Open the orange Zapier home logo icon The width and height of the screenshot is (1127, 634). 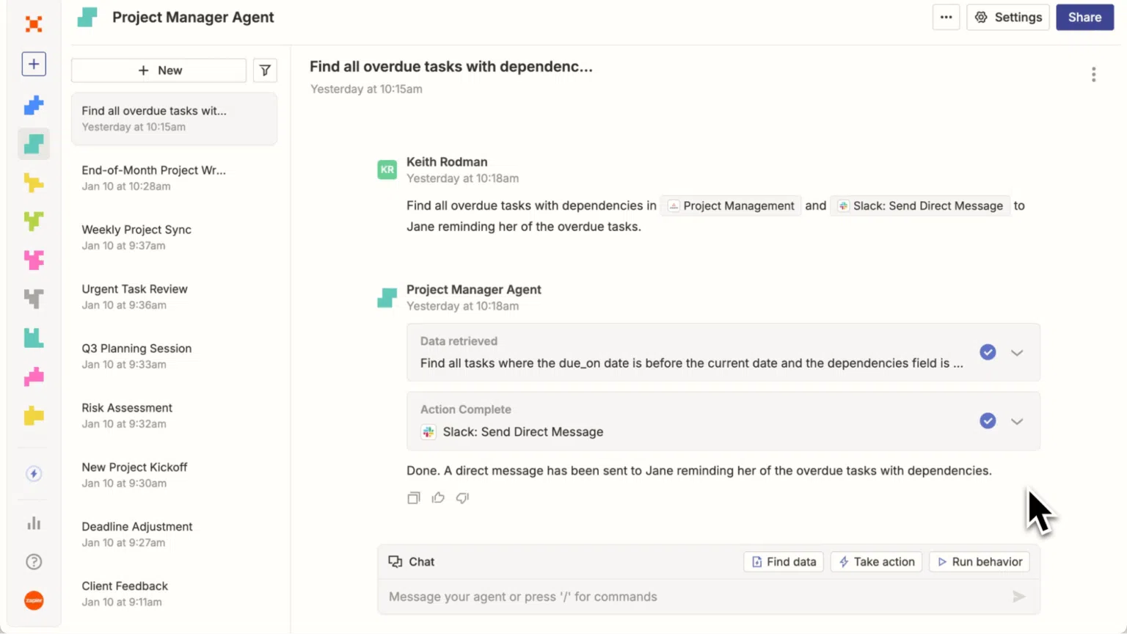pos(33,24)
